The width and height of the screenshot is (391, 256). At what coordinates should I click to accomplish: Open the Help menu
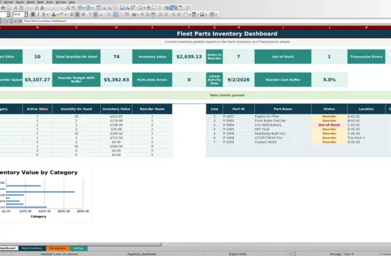point(72,2)
